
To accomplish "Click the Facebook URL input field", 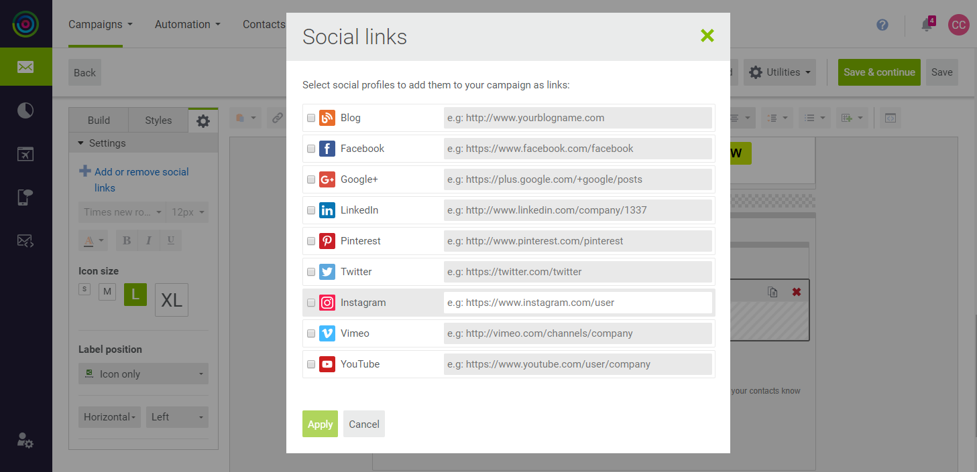I will click(578, 149).
